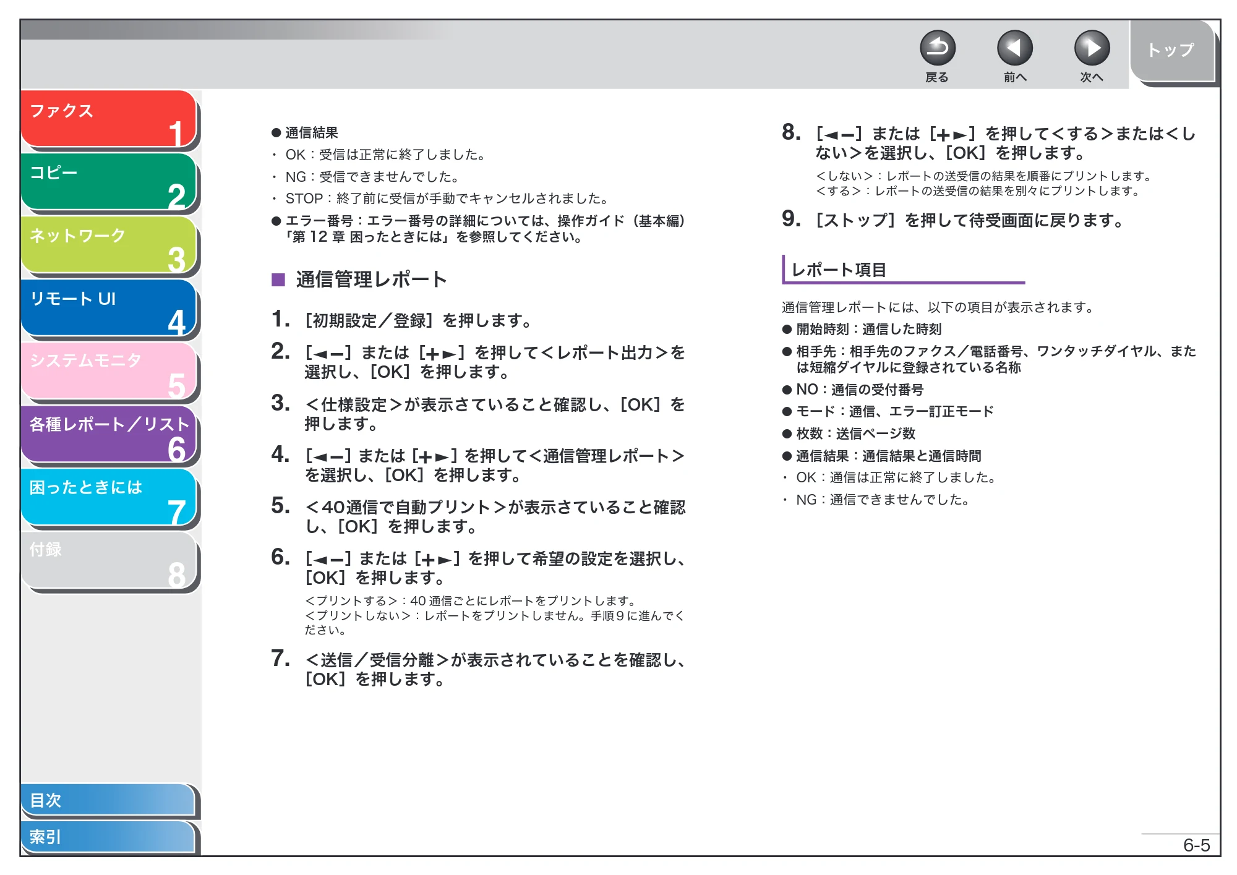Open the 付録 chapter tab

(109, 560)
